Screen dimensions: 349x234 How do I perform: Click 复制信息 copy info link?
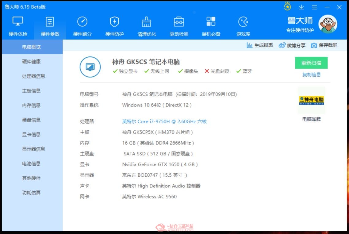pyautogui.click(x=311, y=75)
